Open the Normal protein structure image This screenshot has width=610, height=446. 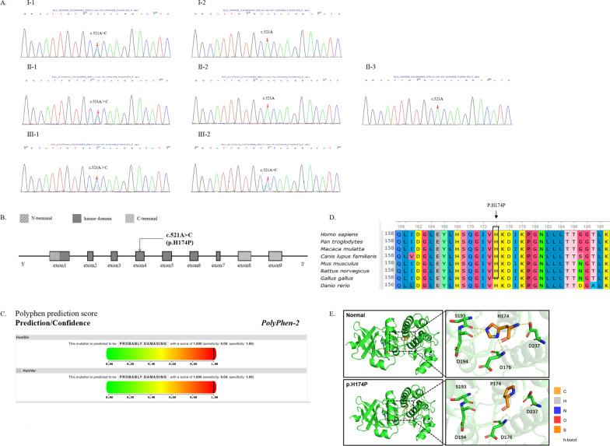coord(393,344)
